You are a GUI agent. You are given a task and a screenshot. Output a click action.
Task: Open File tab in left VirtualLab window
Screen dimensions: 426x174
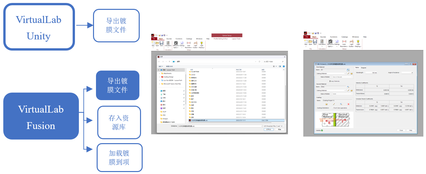click(154, 39)
